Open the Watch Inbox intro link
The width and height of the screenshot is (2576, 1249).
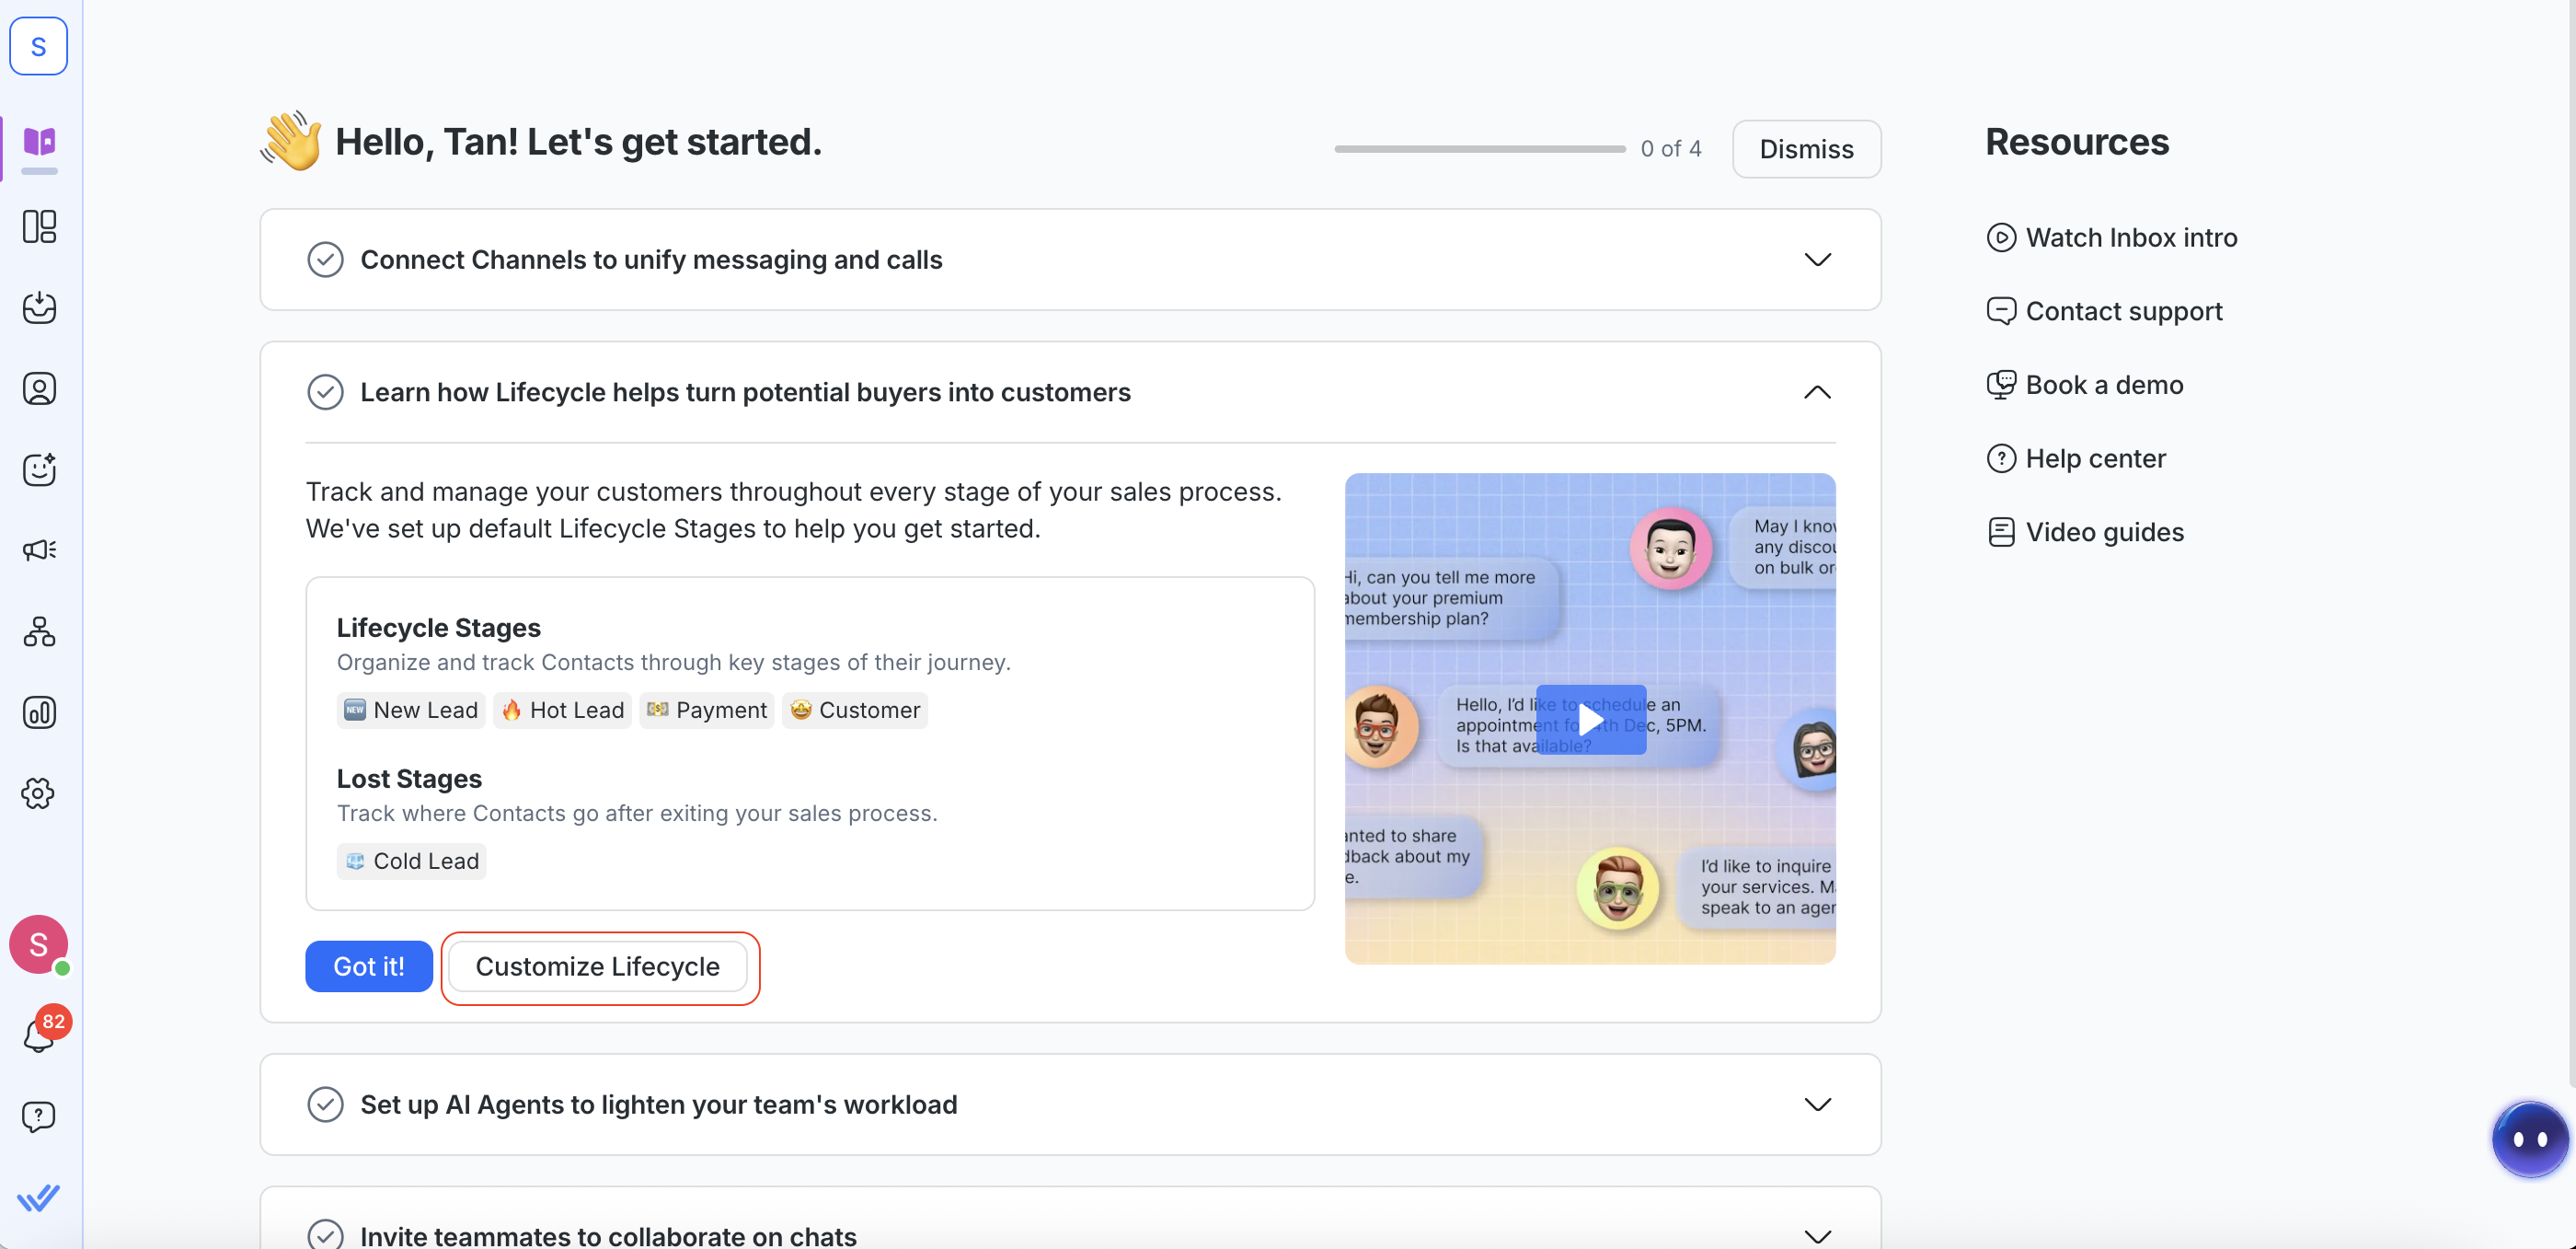(2130, 238)
